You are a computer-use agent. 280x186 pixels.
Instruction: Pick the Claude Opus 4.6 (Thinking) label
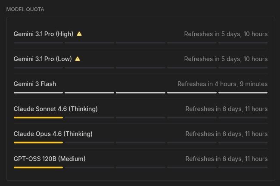pos(53,134)
